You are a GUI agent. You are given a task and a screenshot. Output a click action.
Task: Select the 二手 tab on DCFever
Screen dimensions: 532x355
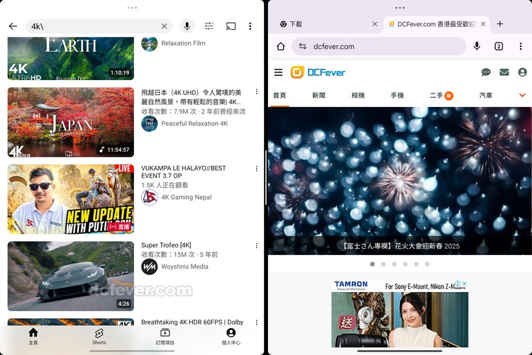tap(441, 96)
